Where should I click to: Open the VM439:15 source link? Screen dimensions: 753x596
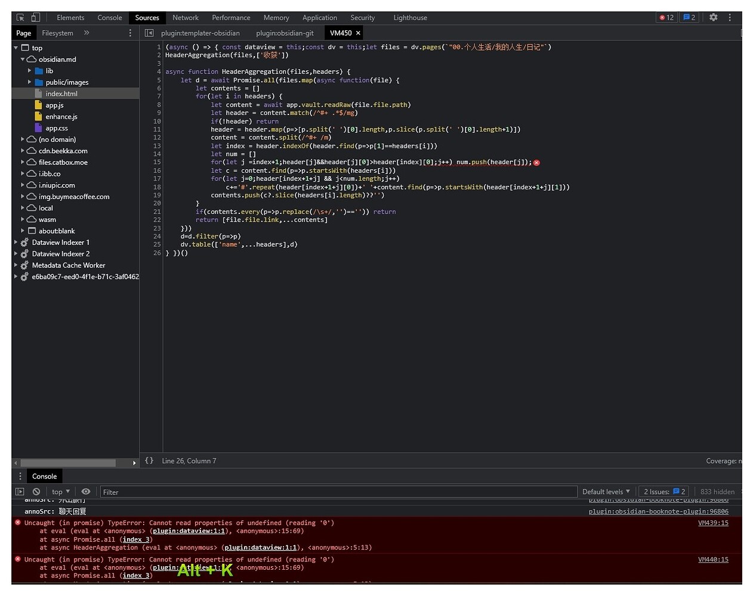(713, 523)
